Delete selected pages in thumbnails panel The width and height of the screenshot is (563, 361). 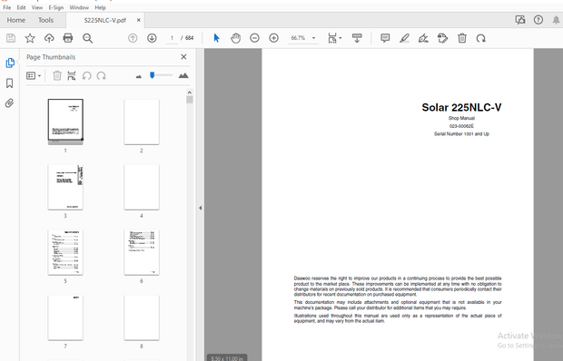(57, 75)
